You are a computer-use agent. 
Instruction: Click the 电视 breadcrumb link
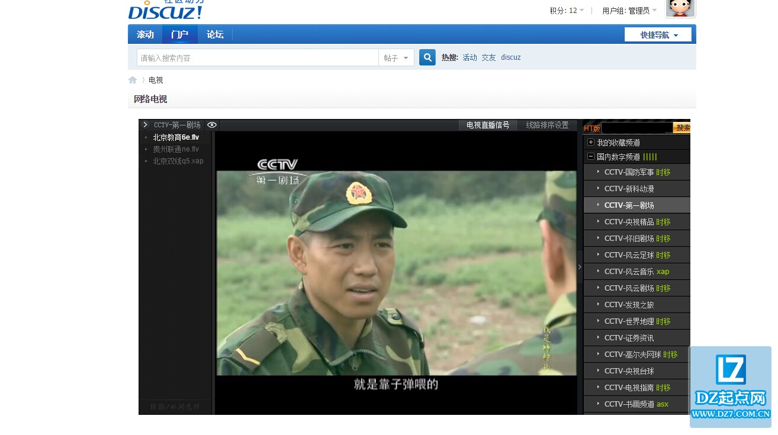(156, 80)
